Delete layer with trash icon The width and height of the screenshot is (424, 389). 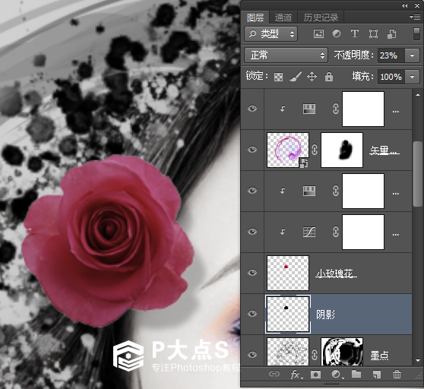pyautogui.click(x=397, y=375)
